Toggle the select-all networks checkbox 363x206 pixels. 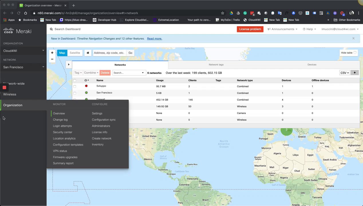[75, 80]
